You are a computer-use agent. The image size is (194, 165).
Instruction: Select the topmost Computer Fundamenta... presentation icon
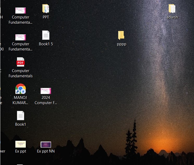click(x=21, y=10)
